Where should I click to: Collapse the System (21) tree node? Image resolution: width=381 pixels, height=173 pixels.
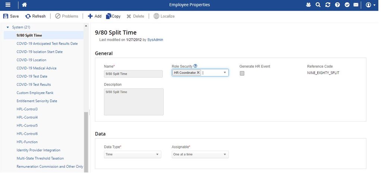pyautogui.click(x=7, y=27)
